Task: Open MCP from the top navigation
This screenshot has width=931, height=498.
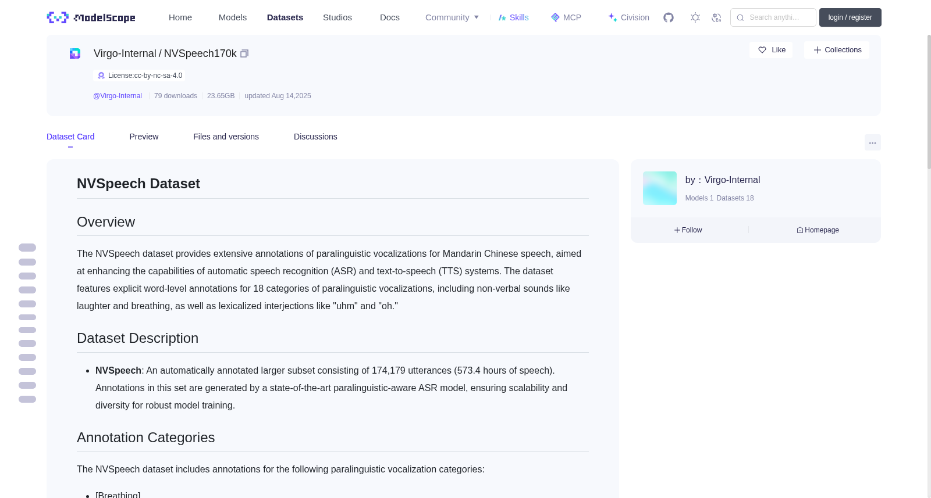Action: pyautogui.click(x=566, y=17)
